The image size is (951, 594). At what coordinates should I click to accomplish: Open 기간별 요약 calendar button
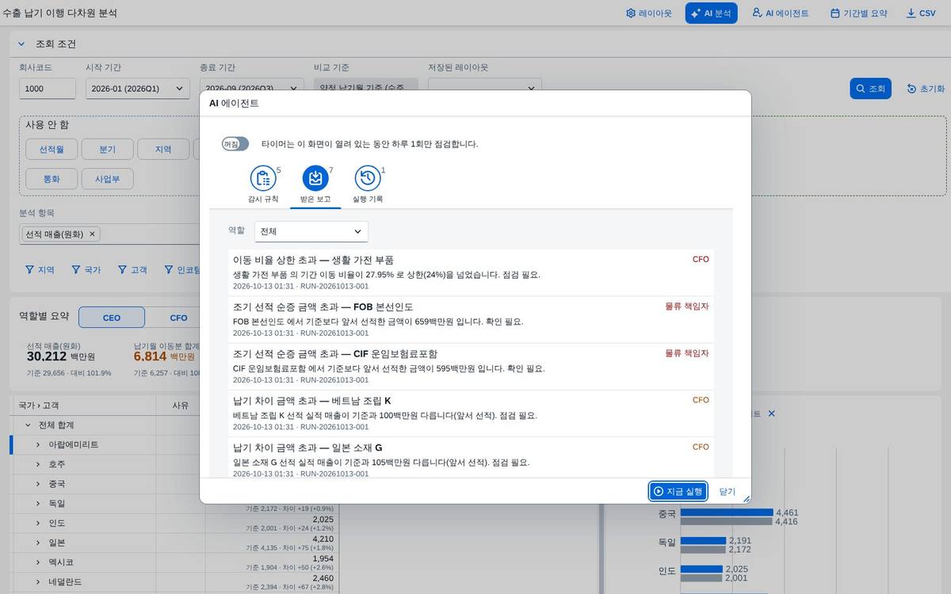pyautogui.click(x=858, y=13)
